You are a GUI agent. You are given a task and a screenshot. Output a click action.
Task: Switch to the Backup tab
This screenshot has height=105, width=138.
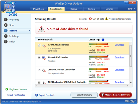click(x=74, y=9)
